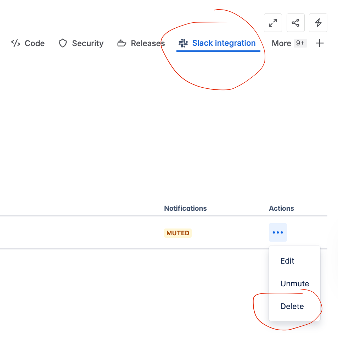Viewport: 338px width, 347px height.
Task: Click the Slack logo icon
Action: (183, 43)
